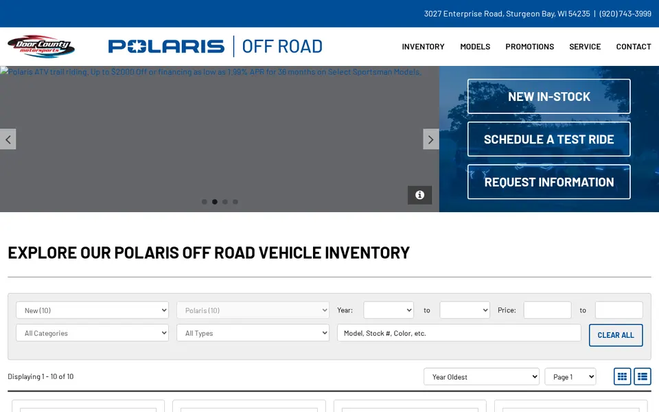Open the Year Oldest sort dropdown

[482, 377]
